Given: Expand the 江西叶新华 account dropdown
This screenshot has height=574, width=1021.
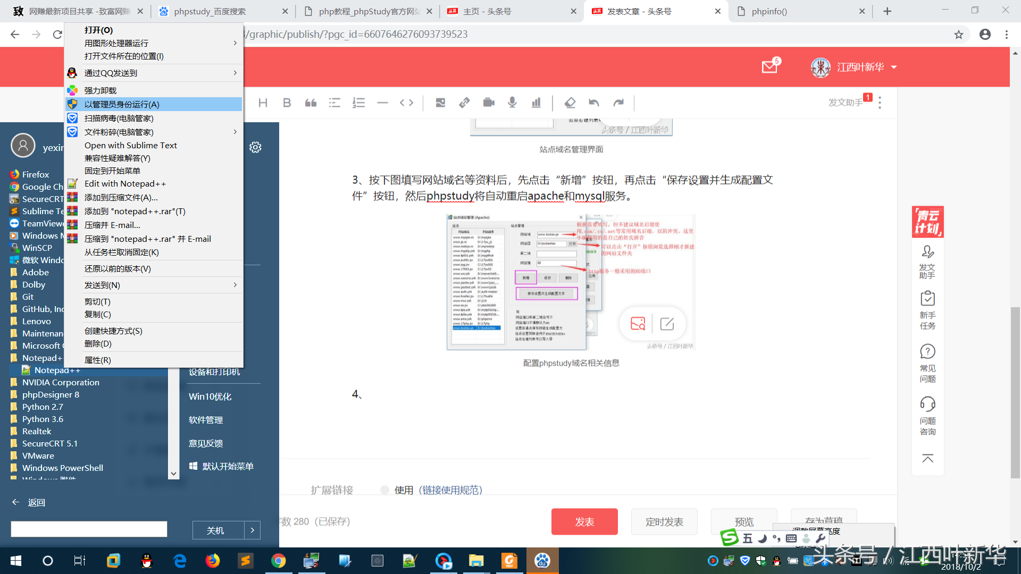Looking at the screenshot, I should click(894, 67).
